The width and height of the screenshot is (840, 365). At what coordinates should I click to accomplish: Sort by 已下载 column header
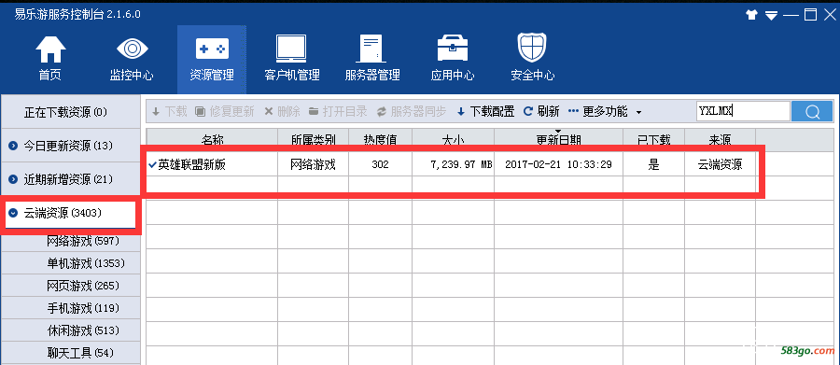coord(653,139)
